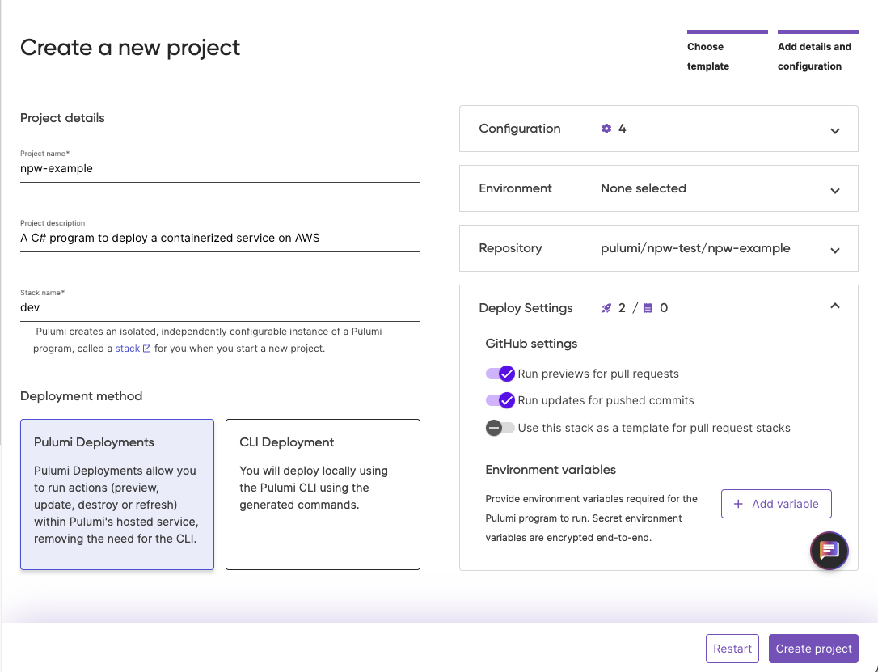
Task: Expand the Configuration section
Action: coord(834,131)
